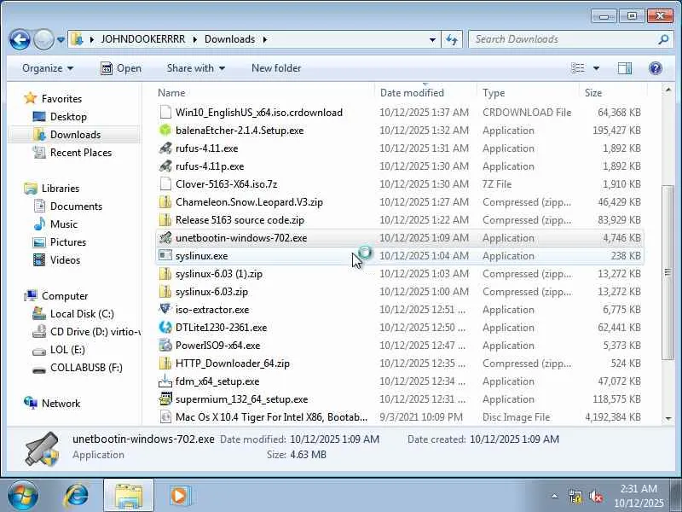Click the PowerISO9-x64.exe icon
This screenshot has height=512, width=682.
165,346
